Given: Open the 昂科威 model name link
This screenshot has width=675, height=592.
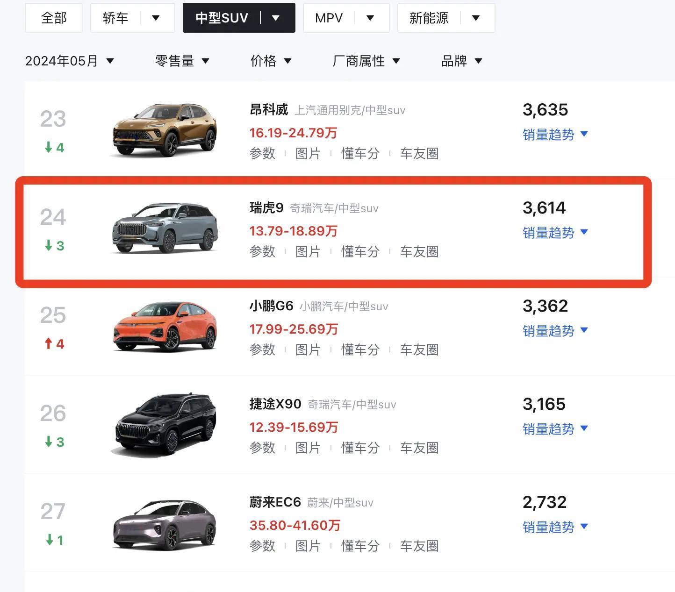Looking at the screenshot, I should point(269,110).
